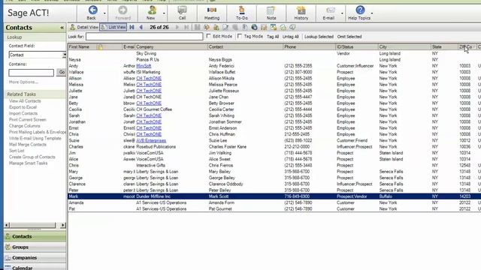Image resolution: width=481 pixels, height=270 pixels.
Task: Open the Back button dropdown arrow
Action: click(104, 13)
